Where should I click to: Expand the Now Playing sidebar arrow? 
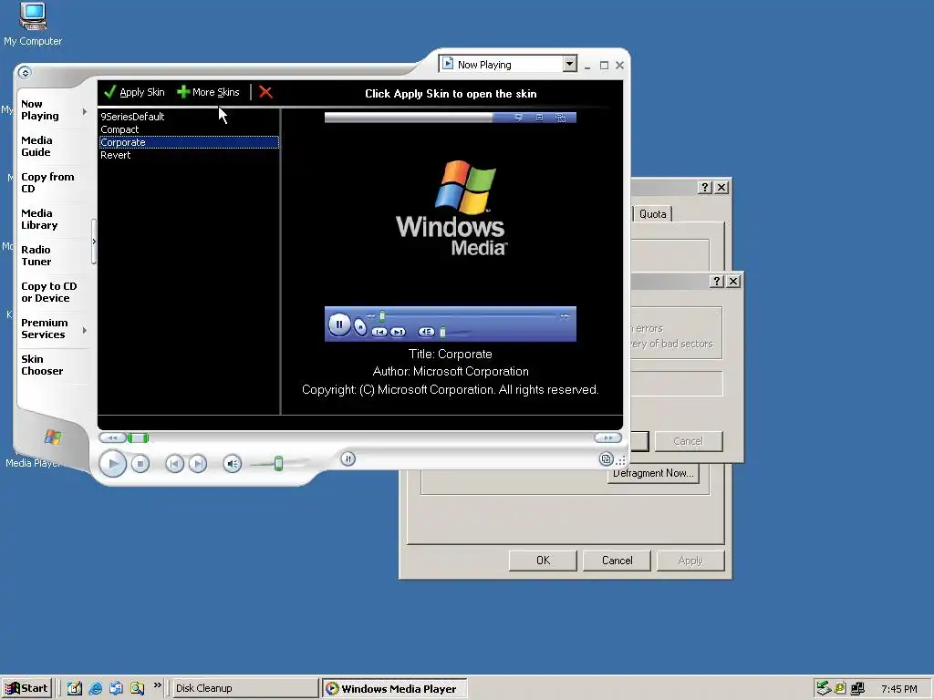85,111
